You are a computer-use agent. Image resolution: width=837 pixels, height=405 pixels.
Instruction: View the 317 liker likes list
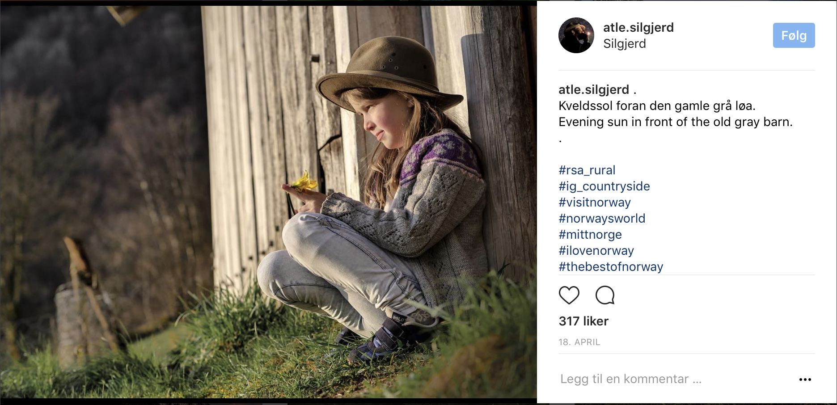click(583, 321)
